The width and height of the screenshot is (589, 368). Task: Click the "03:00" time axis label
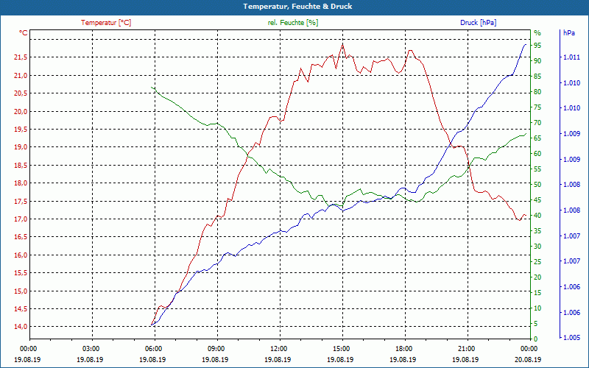tap(91, 349)
